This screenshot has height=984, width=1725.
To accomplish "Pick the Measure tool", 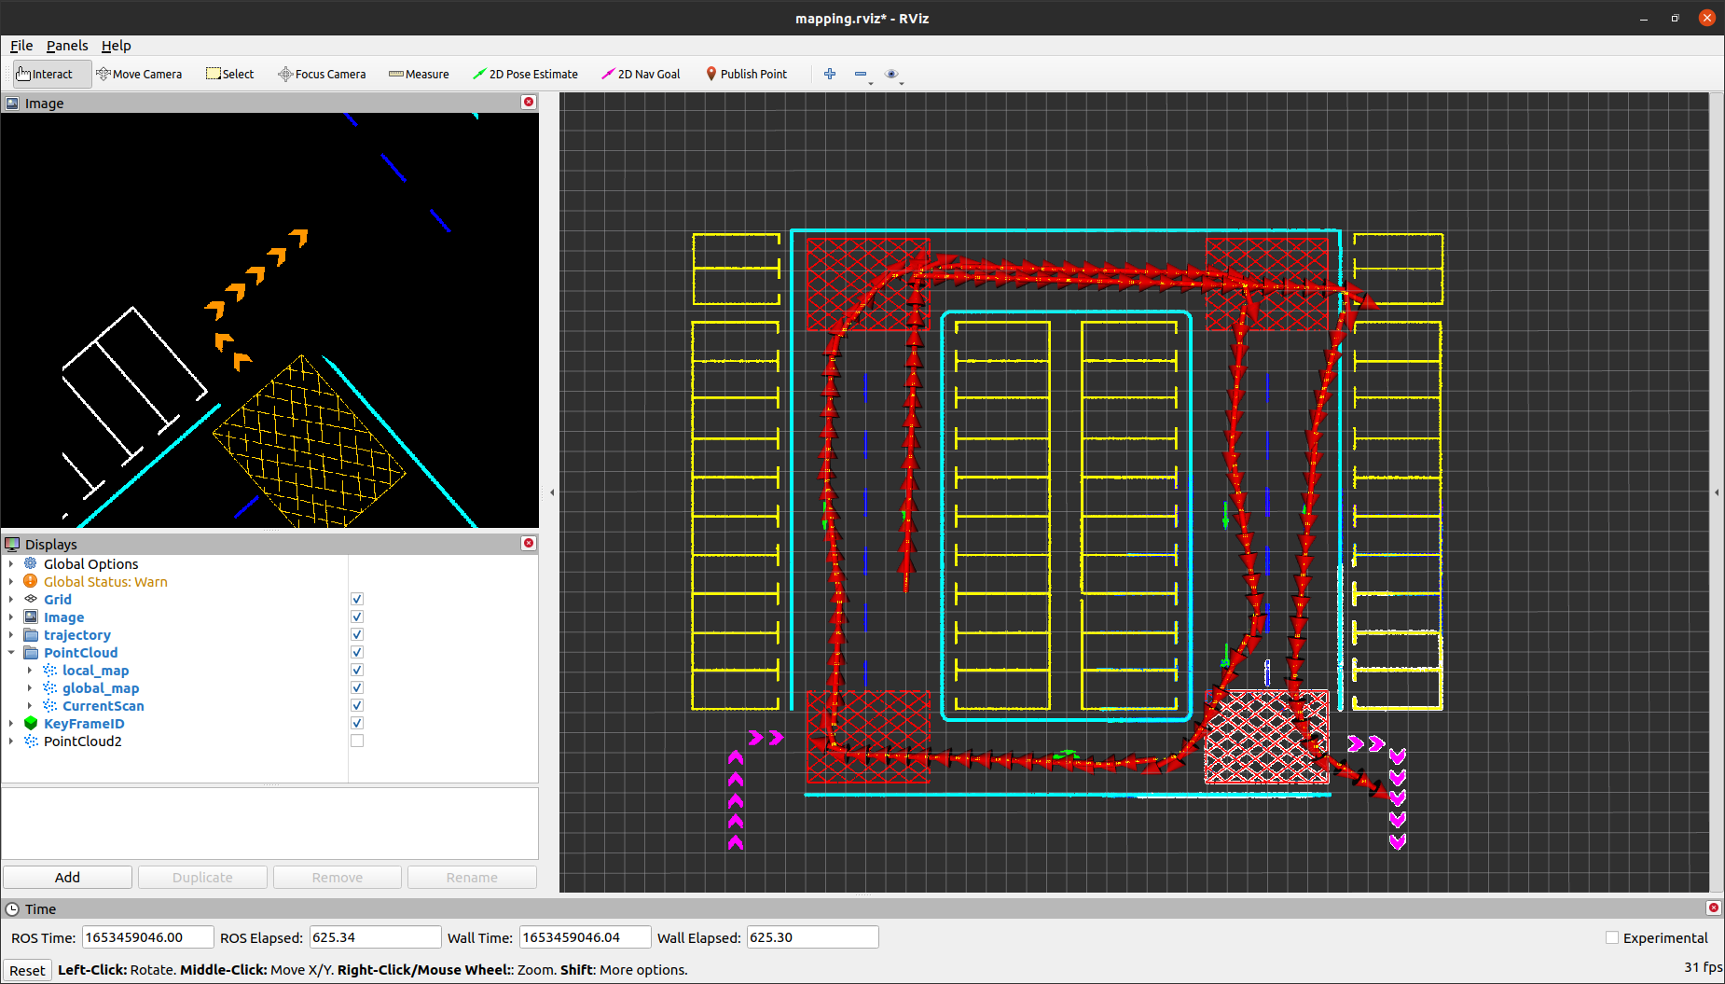I will [419, 74].
